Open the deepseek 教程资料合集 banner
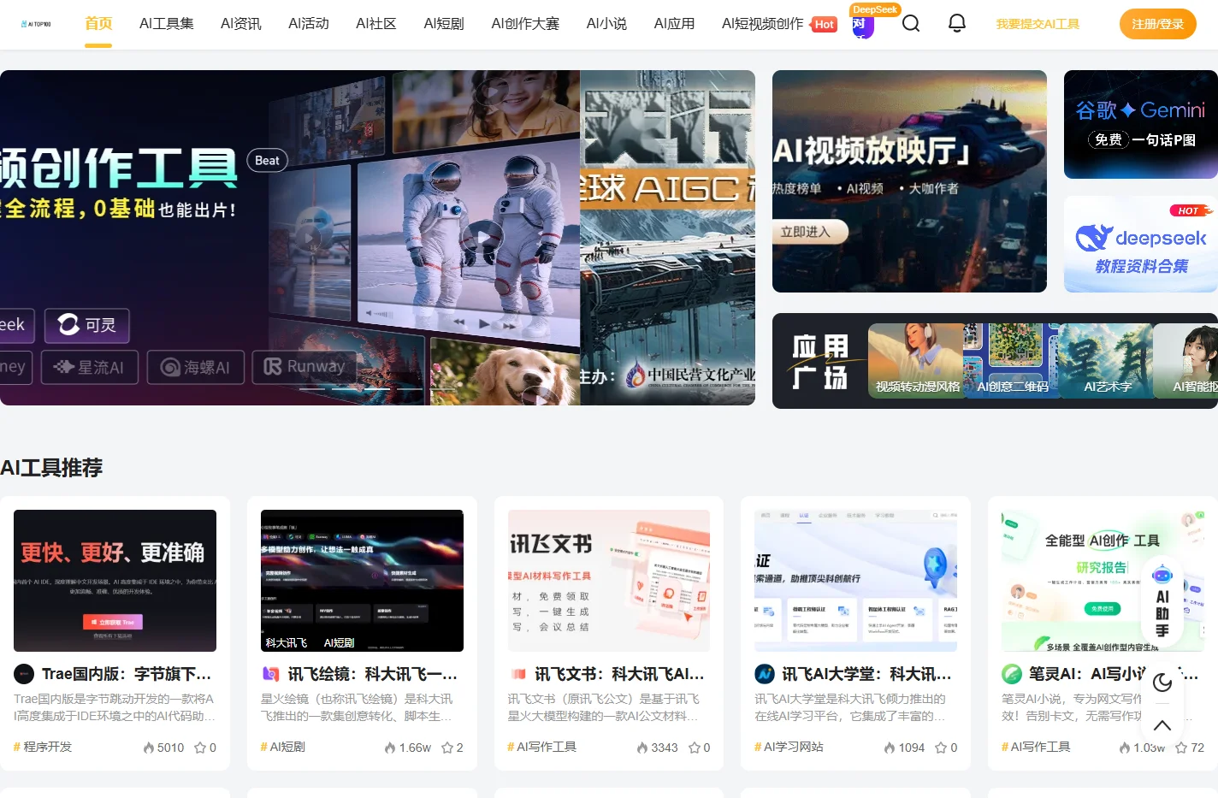The width and height of the screenshot is (1218, 798). pos(1141,245)
